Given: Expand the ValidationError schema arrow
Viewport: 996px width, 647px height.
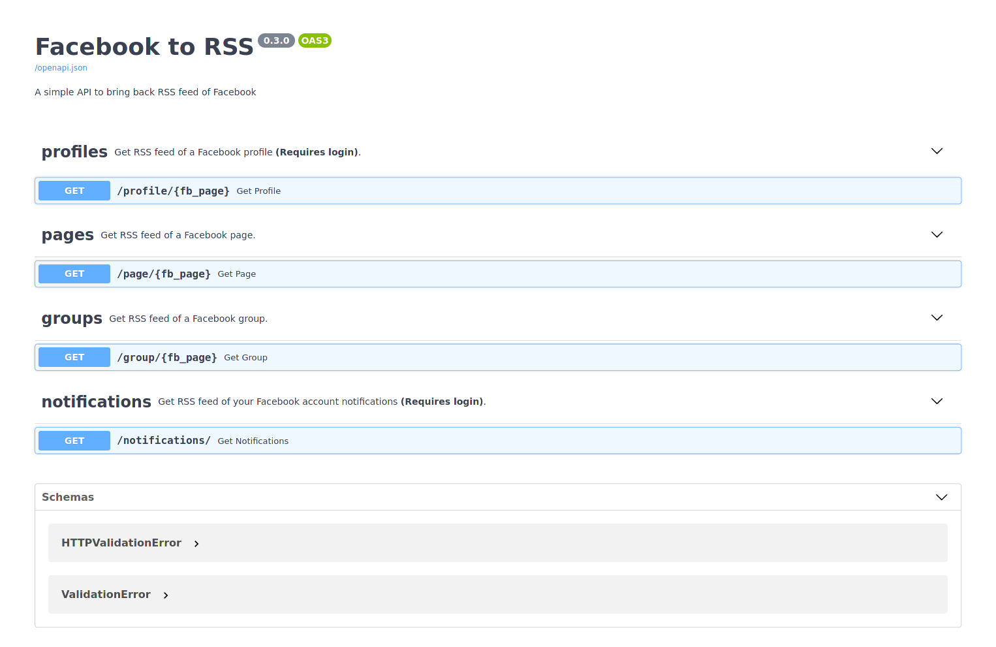Looking at the screenshot, I should [x=166, y=595].
